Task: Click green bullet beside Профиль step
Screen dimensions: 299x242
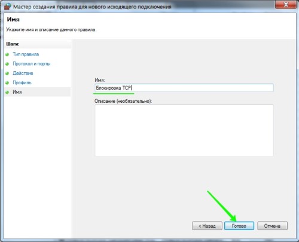Action: (7, 82)
